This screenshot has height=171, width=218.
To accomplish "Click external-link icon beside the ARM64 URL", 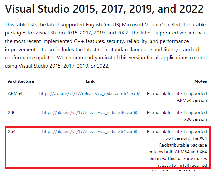I will pyautogui.click(x=139, y=93).
